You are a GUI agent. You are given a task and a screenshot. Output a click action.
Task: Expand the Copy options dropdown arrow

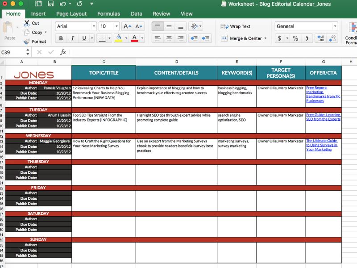(x=46, y=32)
